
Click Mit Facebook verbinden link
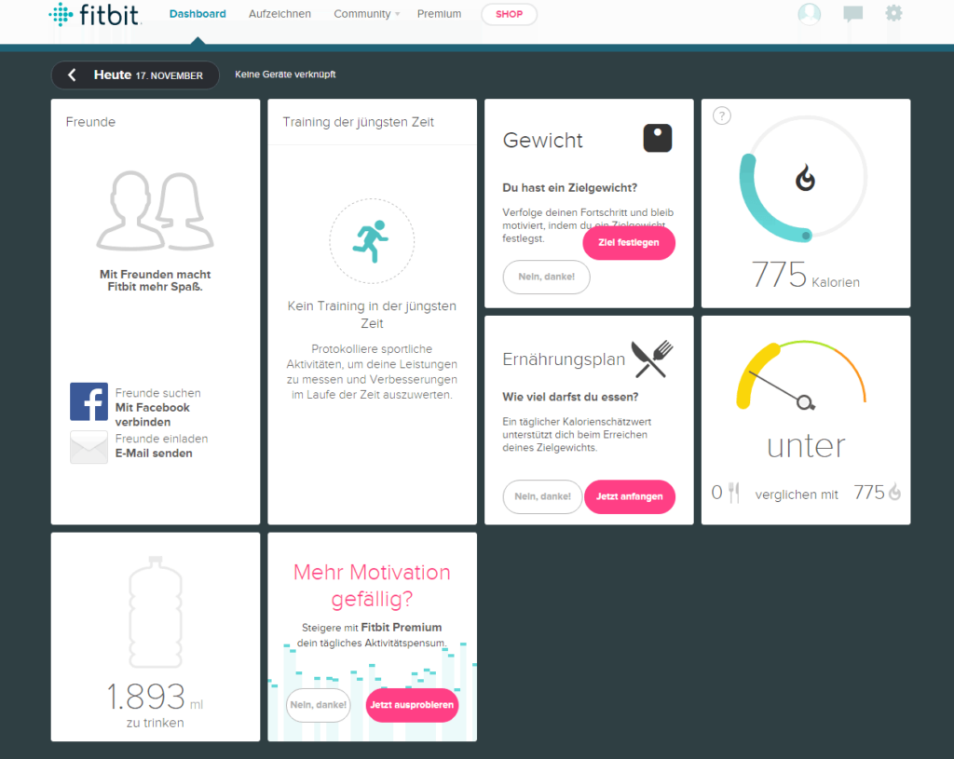[x=153, y=414]
